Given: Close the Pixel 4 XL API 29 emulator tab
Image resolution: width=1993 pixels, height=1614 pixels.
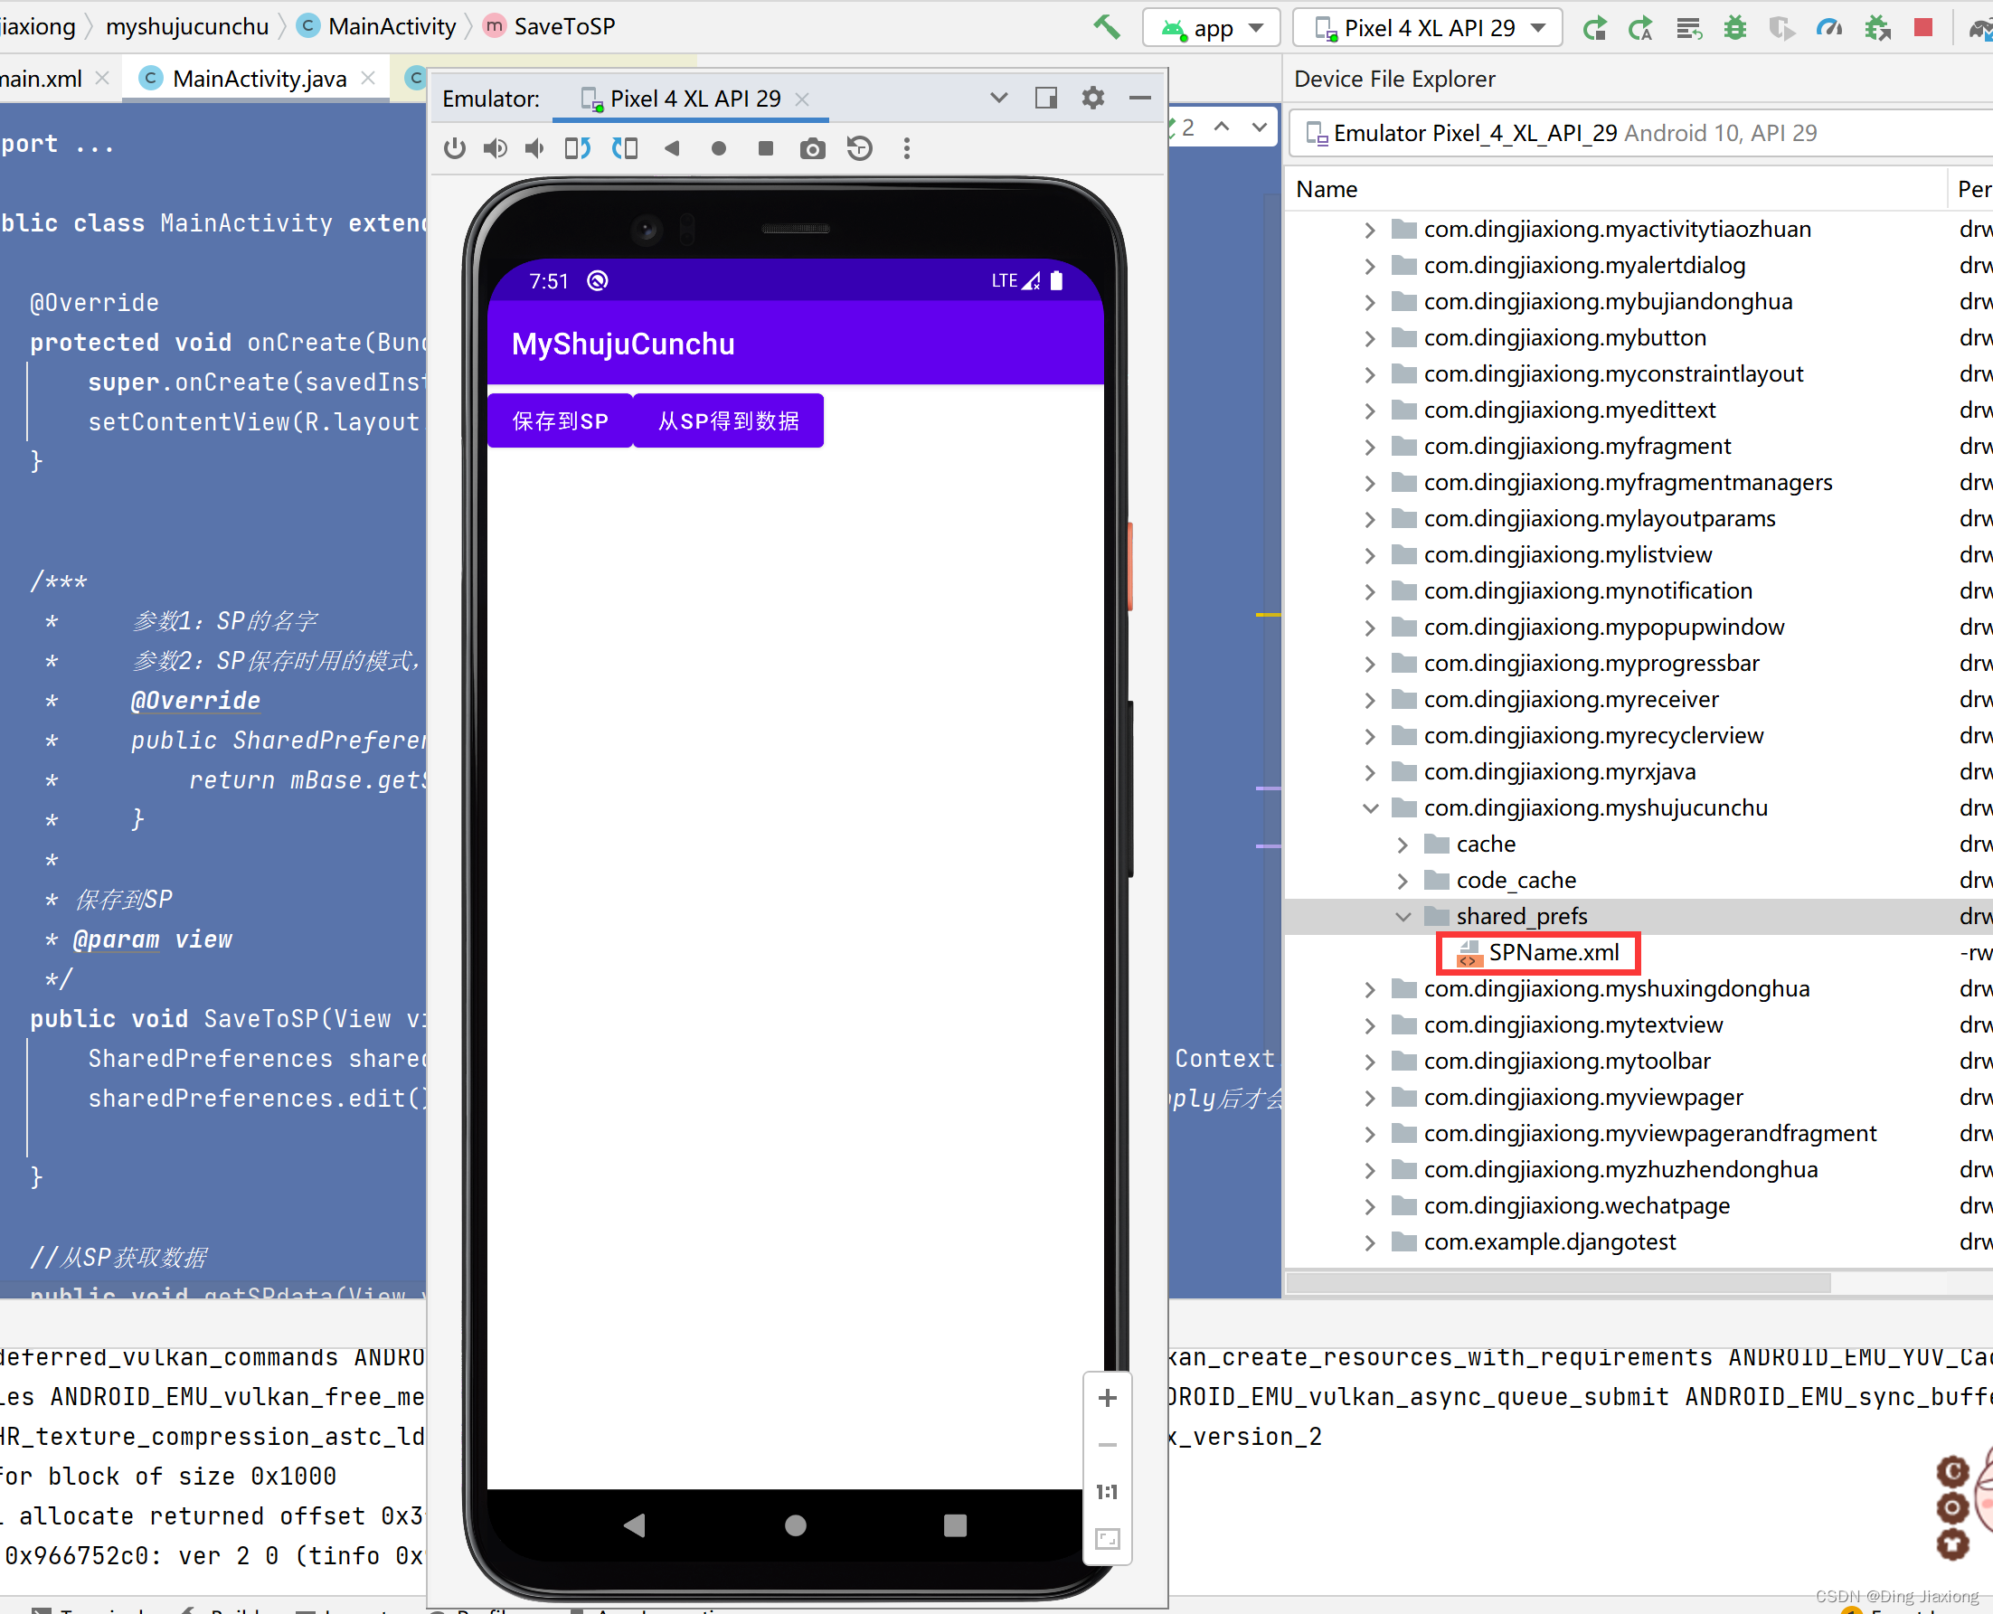Looking at the screenshot, I should 802,99.
